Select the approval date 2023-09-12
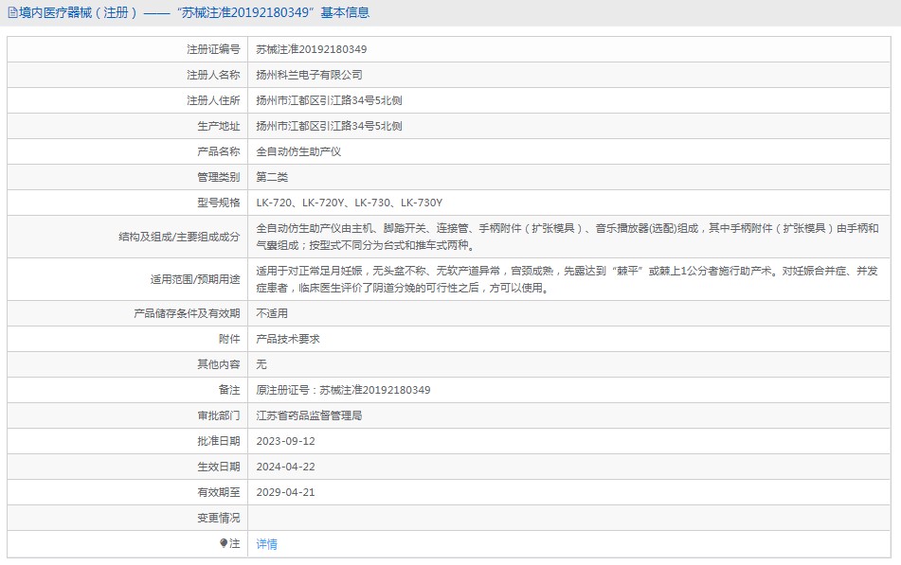The width and height of the screenshot is (901, 565). (285, 441)
